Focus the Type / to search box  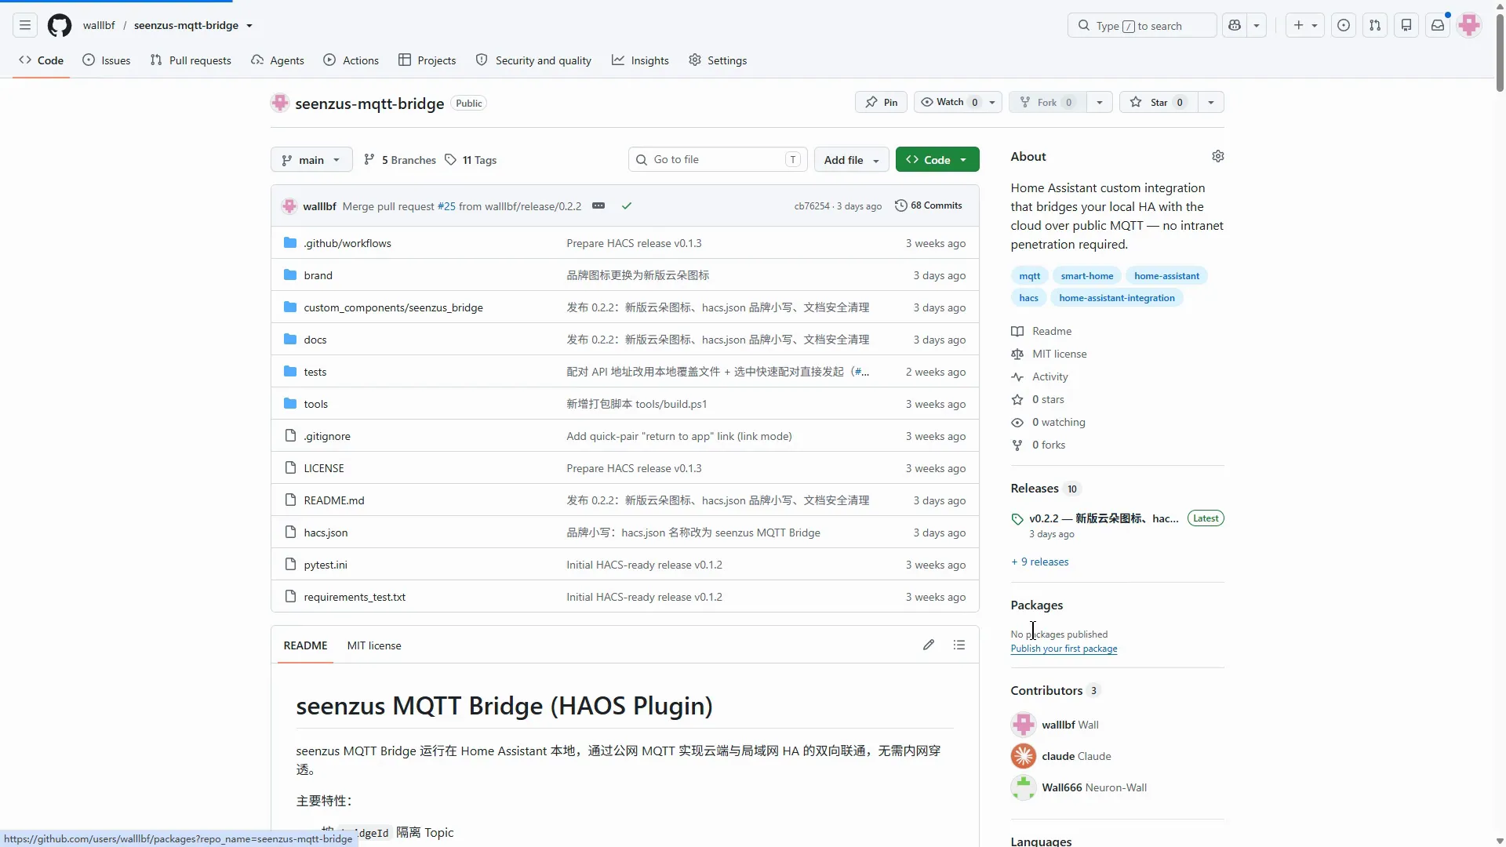pos(1142,25)
